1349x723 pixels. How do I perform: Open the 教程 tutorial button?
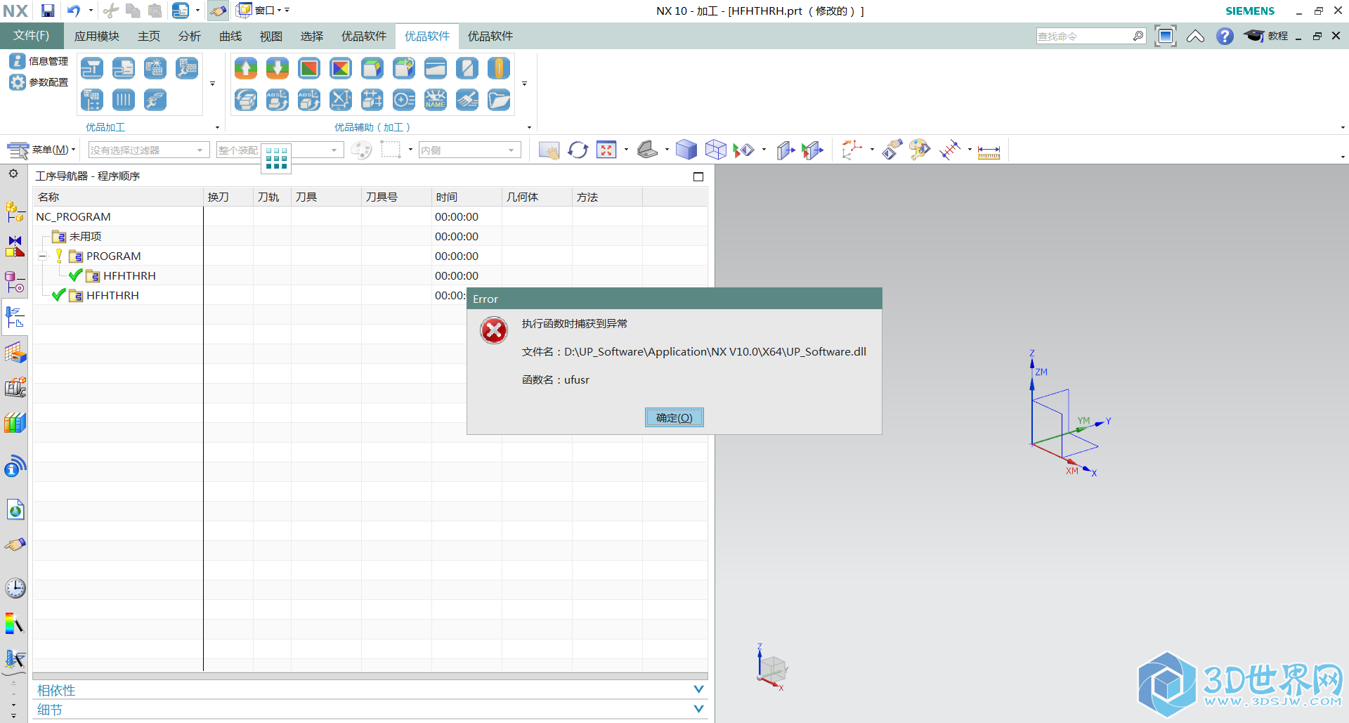[x=1267, y=36]
